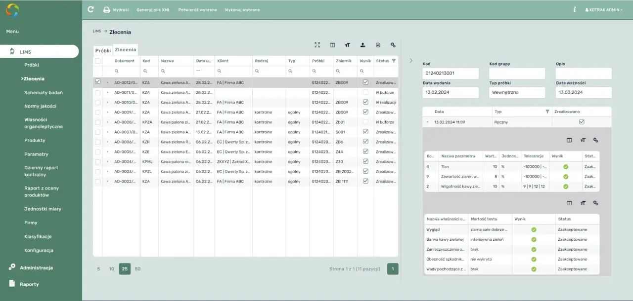This screenshot has height=301, width=633.
Task: Collapse the 13.02.2024 11:09 detail row
Action: pyautogui.click(x=427, y=122)
